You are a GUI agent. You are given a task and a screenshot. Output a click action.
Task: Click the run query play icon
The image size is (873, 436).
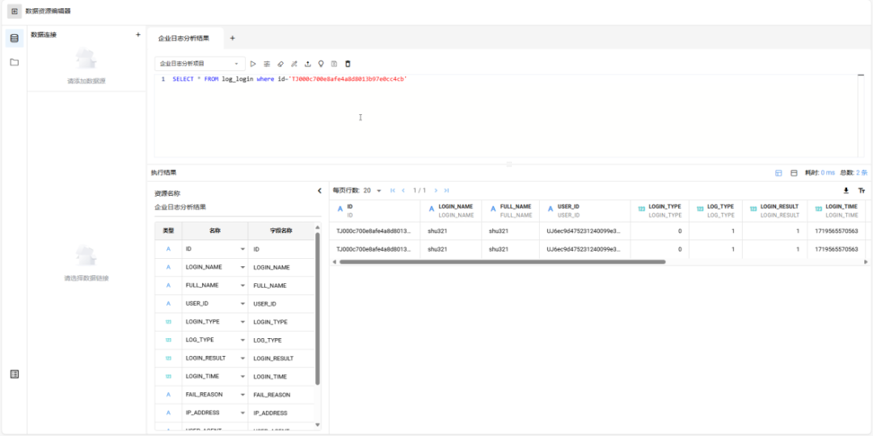[x=253, y=64]
